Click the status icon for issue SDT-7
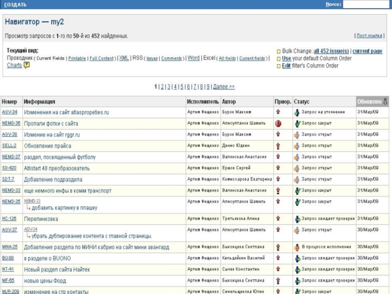Image resolution: width=392 pixels, height=294 pixels. (297, 179)
